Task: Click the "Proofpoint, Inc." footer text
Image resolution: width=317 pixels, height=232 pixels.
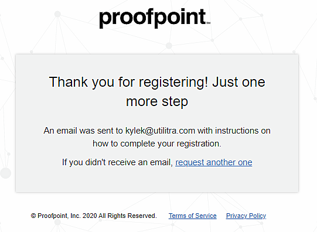Action: 59,216
